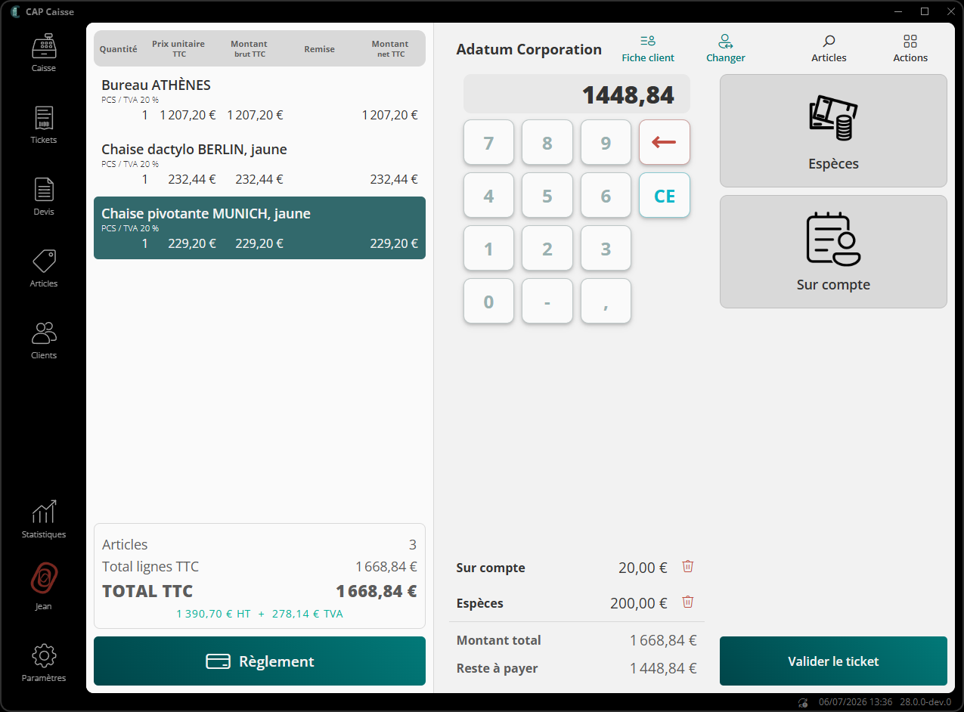964x712 pixels.
Task: Tap keypad digit 7
Action: [488, 142]
